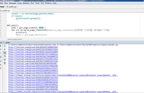Pause output icon in Run panel
This screenshot has height=93, width=144.
(1, 53)
